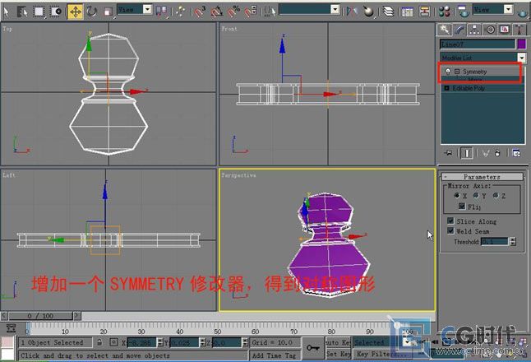
Task: Activate the Select and Move tool
Action: (x=75, y=12)
